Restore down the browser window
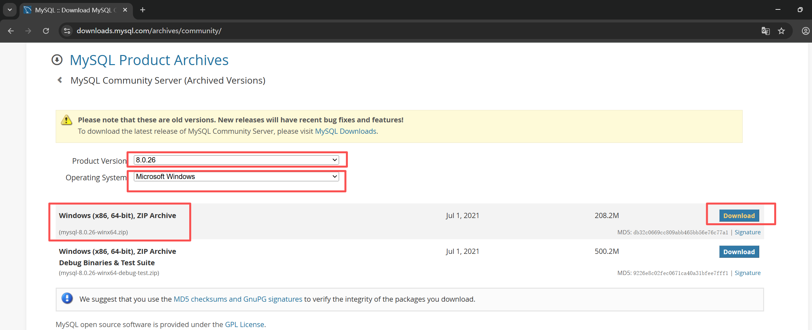This screenshot has height=330, width=812. 800,10
